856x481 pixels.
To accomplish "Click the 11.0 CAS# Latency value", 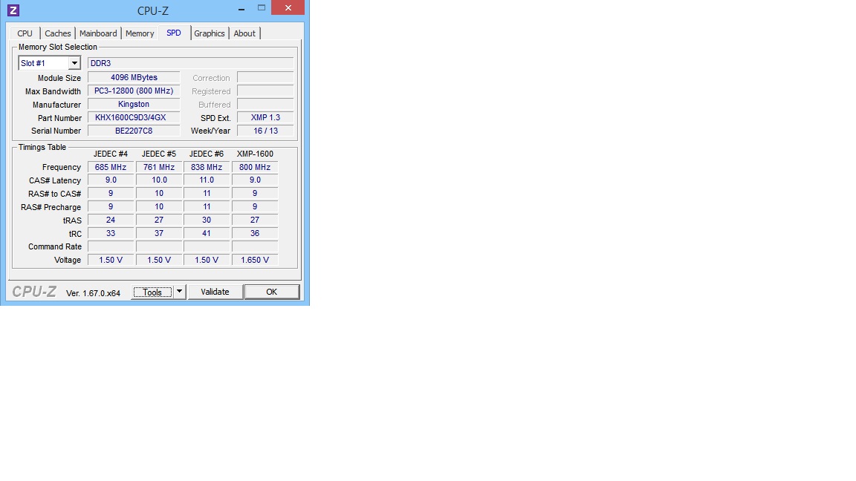I will point(207,180).
